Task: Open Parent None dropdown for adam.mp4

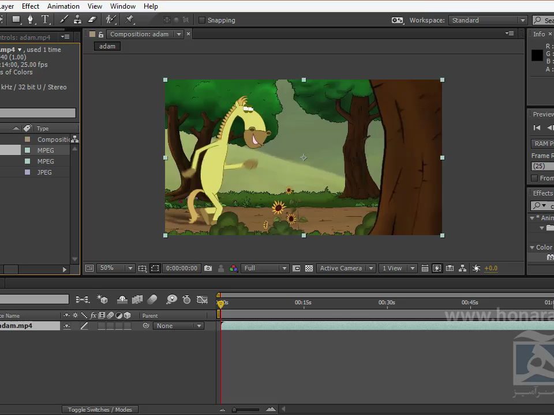Action: (x=178, y=326)
